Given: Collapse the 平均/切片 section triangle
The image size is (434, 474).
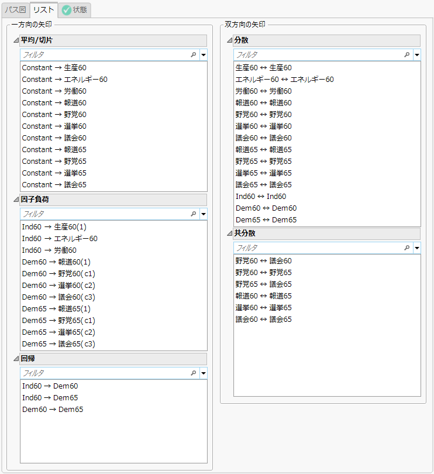Looking at the screenshot, I should 16,40.
